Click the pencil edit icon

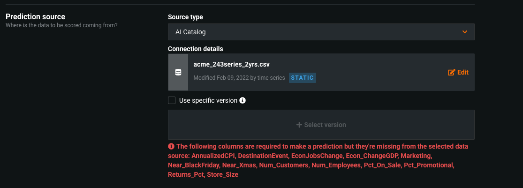tap(452, 72)
